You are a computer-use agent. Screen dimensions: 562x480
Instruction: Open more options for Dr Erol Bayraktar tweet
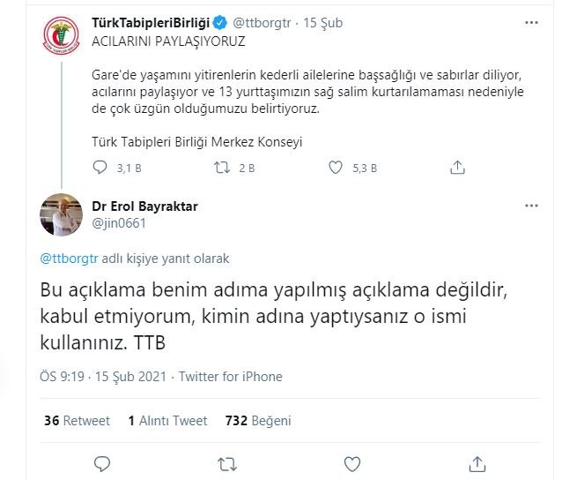(x=530, y=206)
